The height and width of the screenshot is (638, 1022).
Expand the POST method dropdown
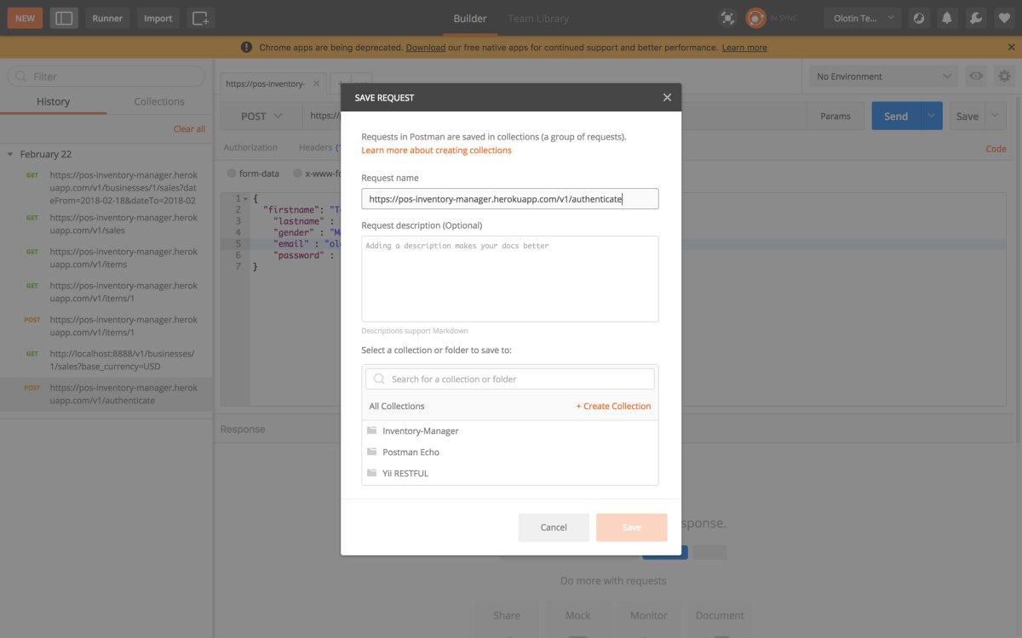pyautogui.click(x=261, y=117)
